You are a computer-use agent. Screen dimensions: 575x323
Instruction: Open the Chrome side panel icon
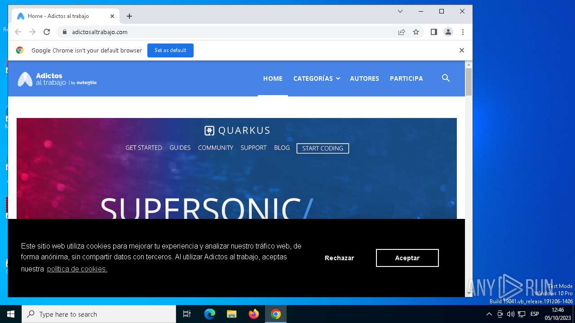(x=433, y=32)
